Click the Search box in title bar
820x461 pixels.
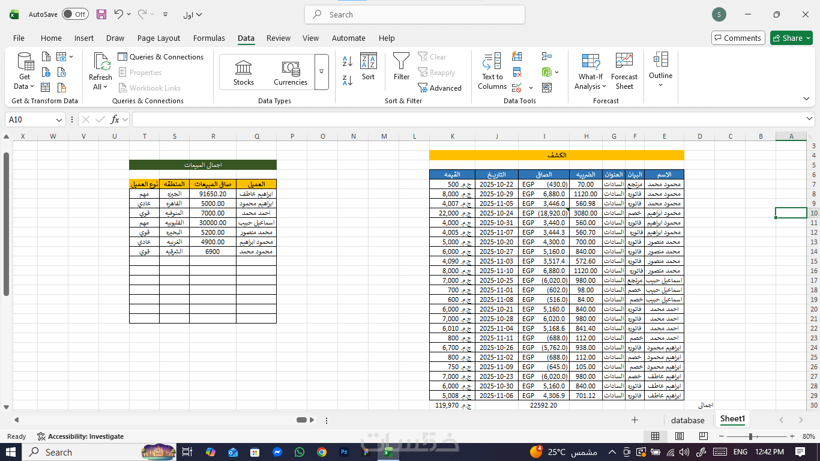[415, 14]
